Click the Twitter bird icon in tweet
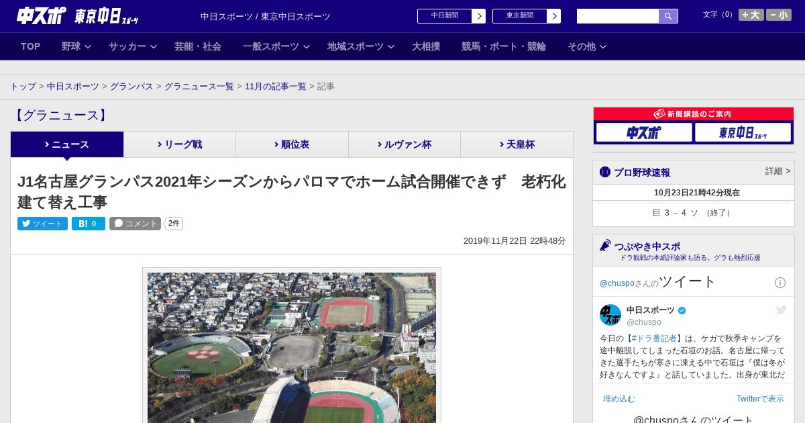The height and width of the screenshot is (423, 805). tap(781, 310)
